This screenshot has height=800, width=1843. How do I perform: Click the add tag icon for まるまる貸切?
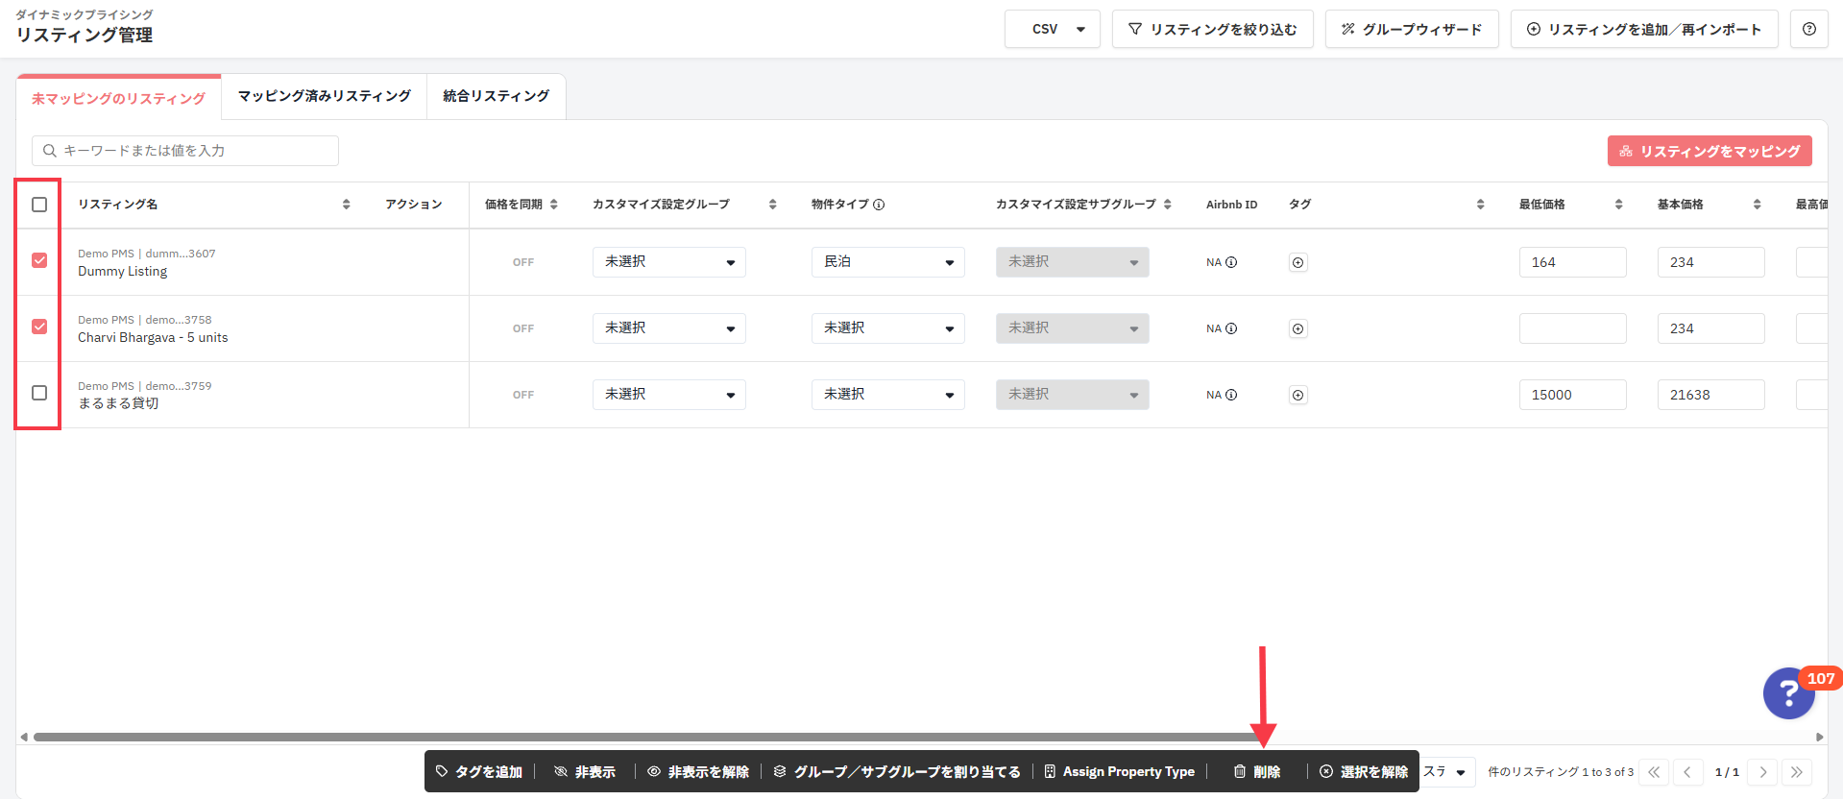1297,395
